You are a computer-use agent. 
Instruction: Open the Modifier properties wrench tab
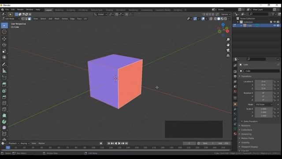point(235,109)
